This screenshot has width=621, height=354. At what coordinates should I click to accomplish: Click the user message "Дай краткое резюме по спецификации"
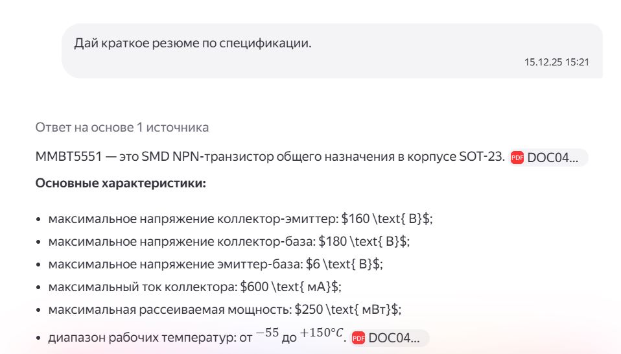pyautogui.click(x=193, y=43)
